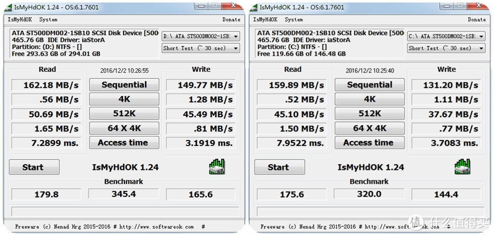Click the IsMyHdOK title bar icon in the left window
Image resolution: width=494 pixels, height=236 pixels.
point(8,8)
